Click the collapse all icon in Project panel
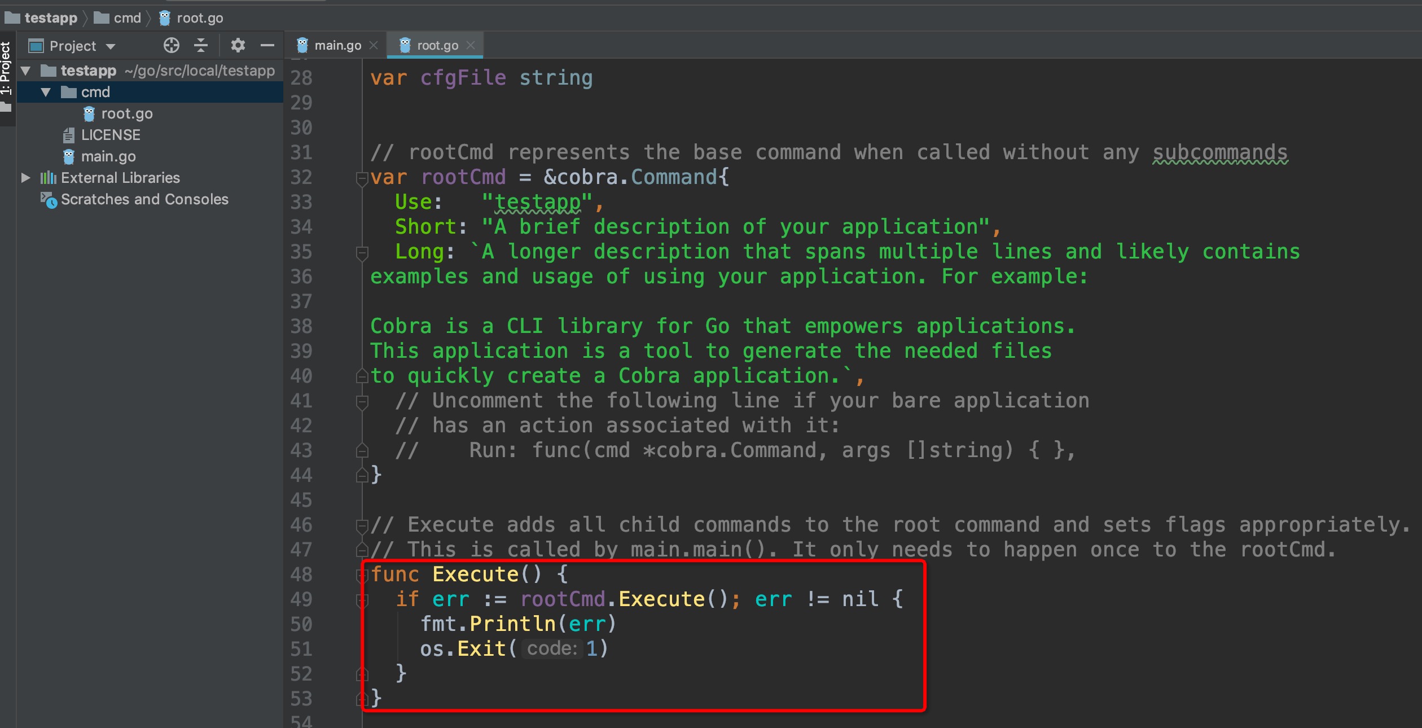Viewport: 1422px width, 728px height. [x=201, y=46]
